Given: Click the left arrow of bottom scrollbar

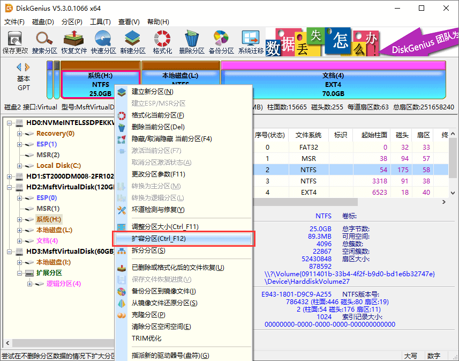Looking at the screenshot, I should [x=6, y=342].
